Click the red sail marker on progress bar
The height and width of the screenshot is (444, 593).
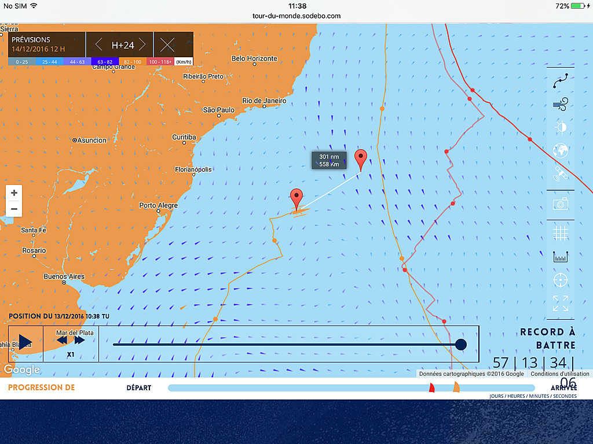click(432, 388)
